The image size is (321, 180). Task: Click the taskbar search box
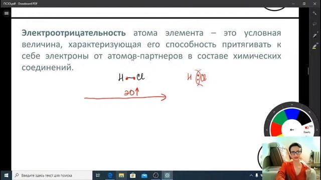pyautogui.click(x=52, y=175)
